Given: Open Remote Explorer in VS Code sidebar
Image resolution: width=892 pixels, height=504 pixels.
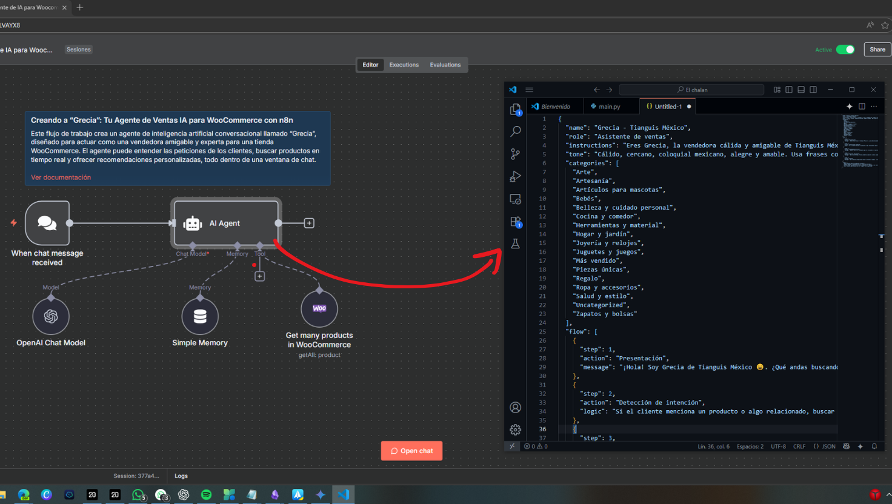Looking at the screenshot, I should click(515, 199).
